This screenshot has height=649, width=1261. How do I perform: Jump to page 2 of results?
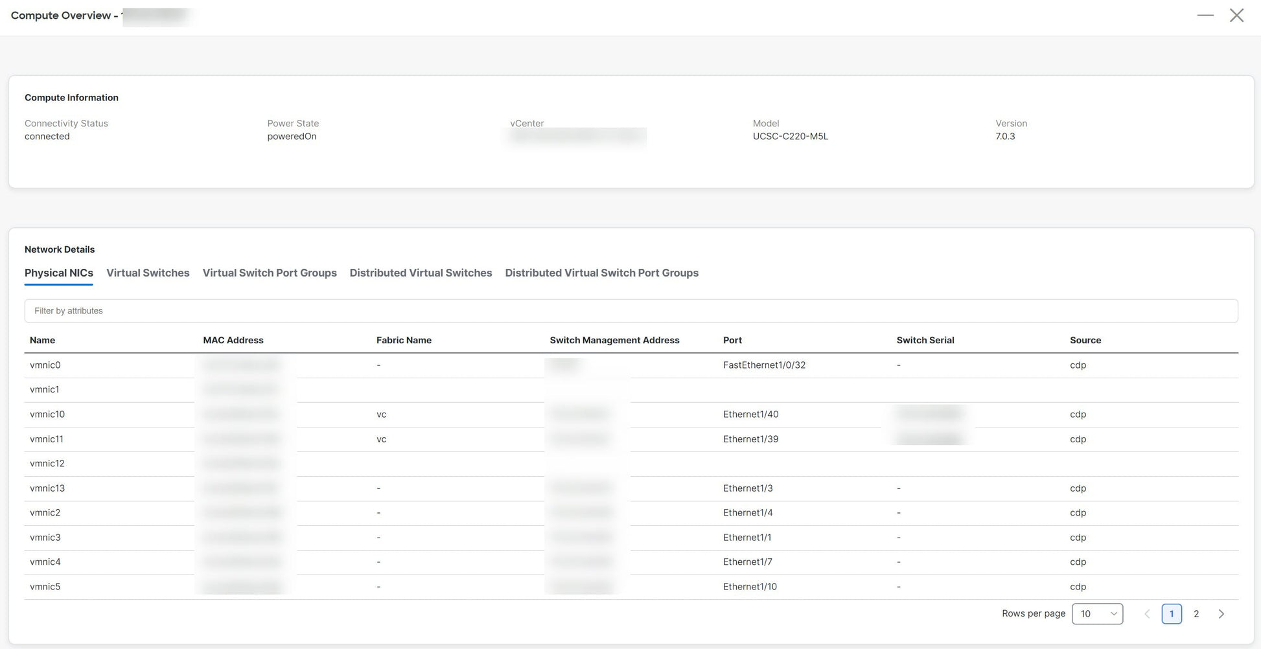pos(1196,614)
